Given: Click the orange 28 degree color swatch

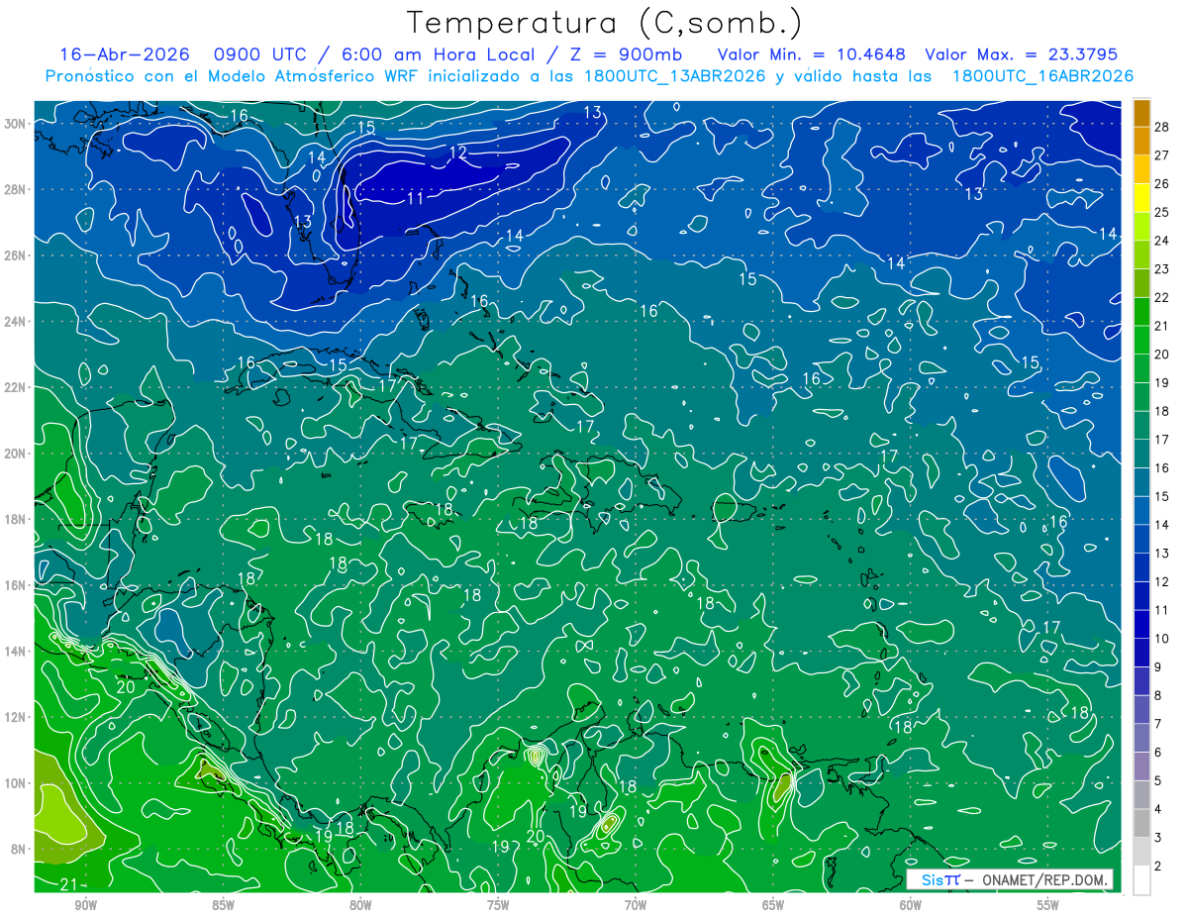Looking at the screenshot, I should tap(1141, 114).
